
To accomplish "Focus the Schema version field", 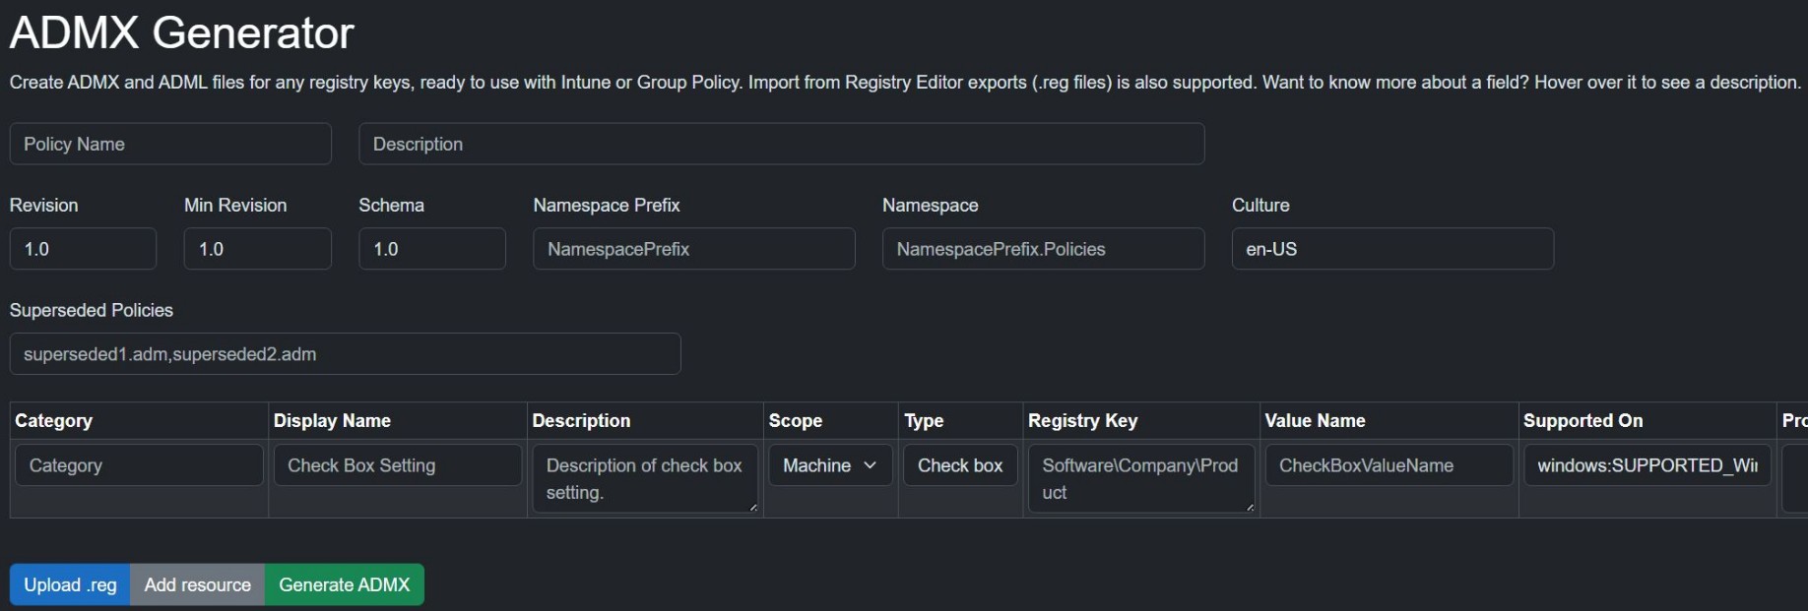I will (431, 249).
